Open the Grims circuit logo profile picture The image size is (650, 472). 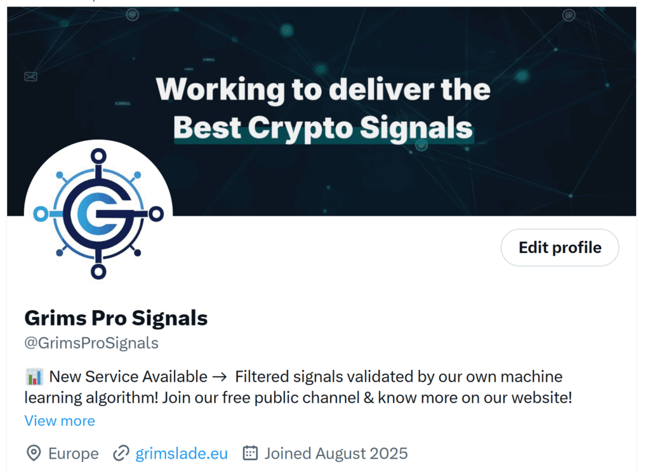coord(98,214)
